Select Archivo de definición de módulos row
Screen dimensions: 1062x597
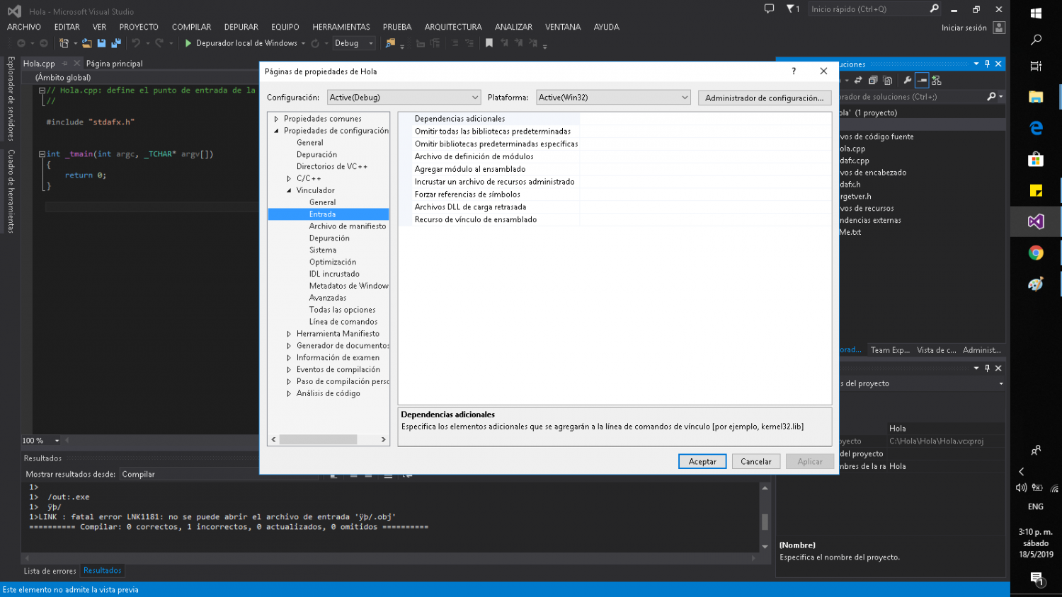click(615, 156)
